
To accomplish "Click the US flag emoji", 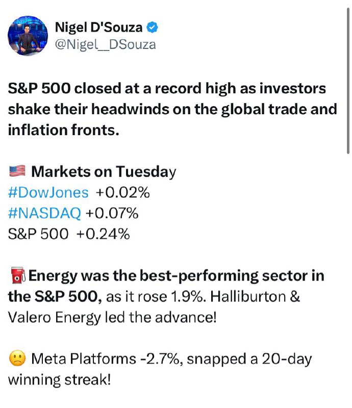I will tap(17, 171).
